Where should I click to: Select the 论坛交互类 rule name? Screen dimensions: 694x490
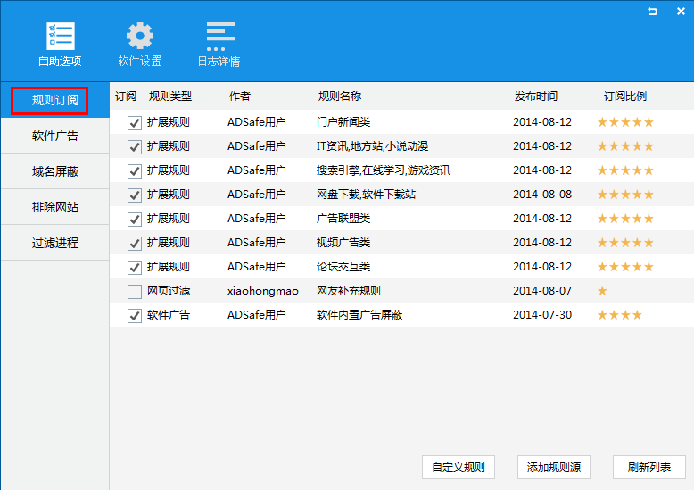click(x=343, y=266)
